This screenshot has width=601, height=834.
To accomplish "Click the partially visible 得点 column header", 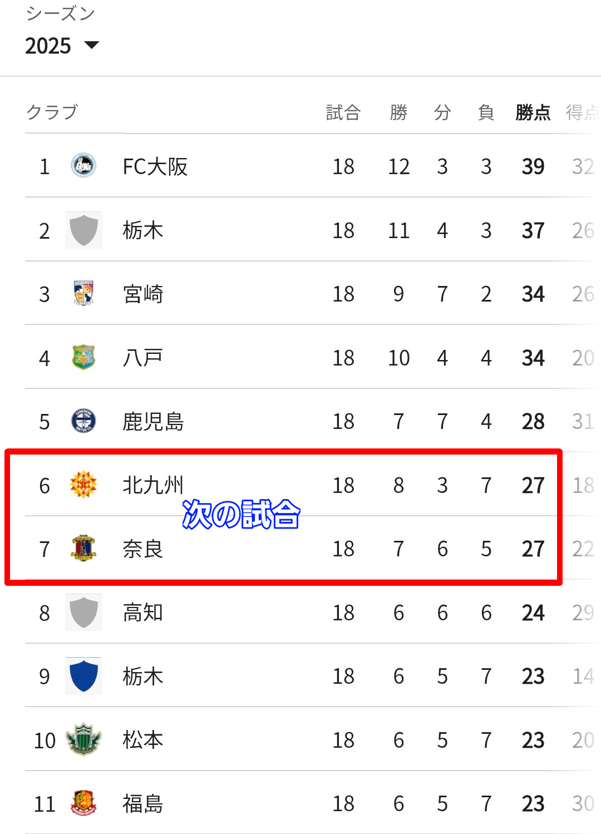I will point(583,112).
